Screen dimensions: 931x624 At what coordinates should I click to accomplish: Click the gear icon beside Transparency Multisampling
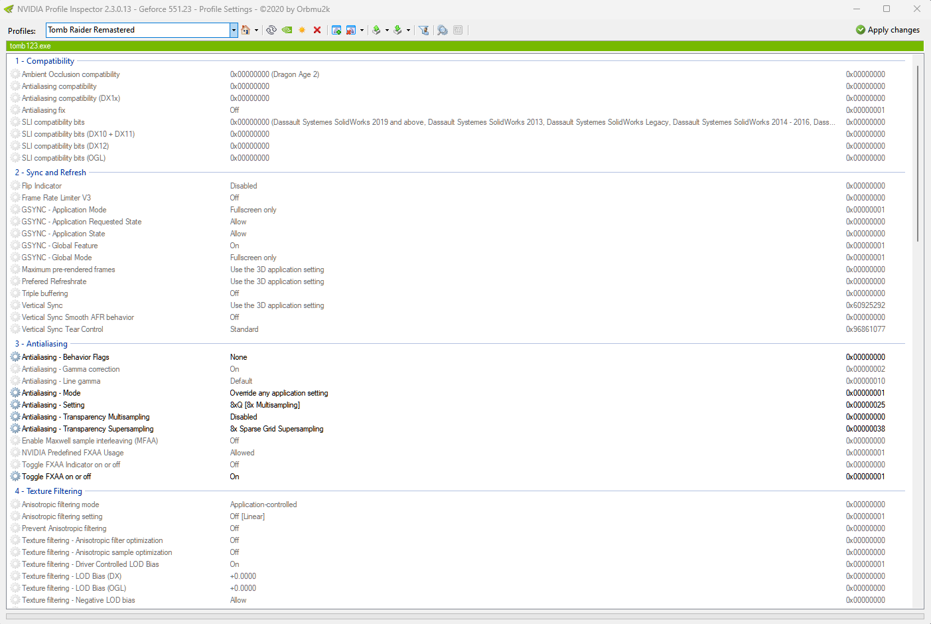[15, 417]
